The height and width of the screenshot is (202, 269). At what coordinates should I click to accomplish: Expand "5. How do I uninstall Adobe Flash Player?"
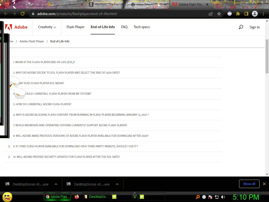42,104
